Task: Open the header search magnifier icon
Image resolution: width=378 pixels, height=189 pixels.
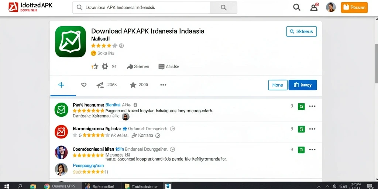Action: click(x=296, y=7)
